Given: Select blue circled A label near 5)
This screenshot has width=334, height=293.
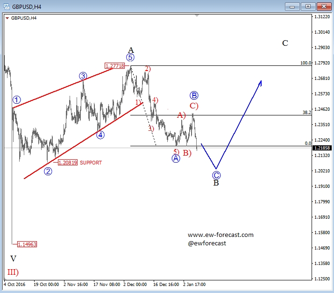Looking at the screenshot, I should click(x=176, y=158).
